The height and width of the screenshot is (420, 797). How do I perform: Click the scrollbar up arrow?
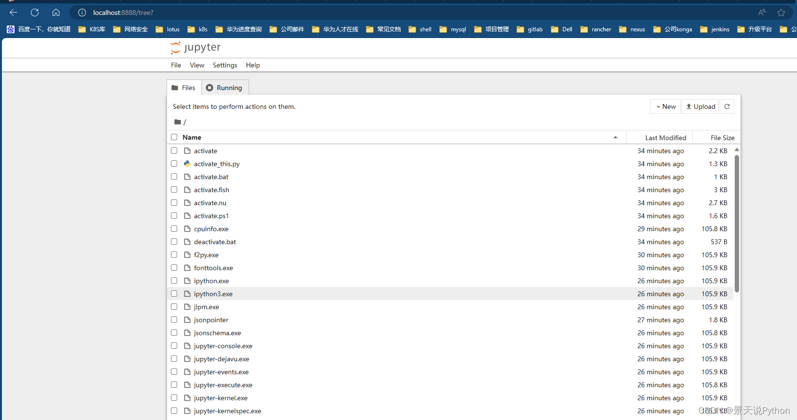point(737,150)
